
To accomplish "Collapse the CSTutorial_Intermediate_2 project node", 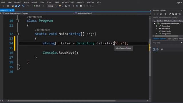I will (154, 23).
